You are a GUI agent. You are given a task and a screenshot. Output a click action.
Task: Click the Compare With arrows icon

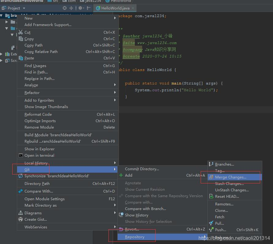click(21, 191)
